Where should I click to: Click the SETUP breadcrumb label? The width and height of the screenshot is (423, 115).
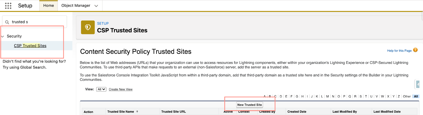(103, 23)
